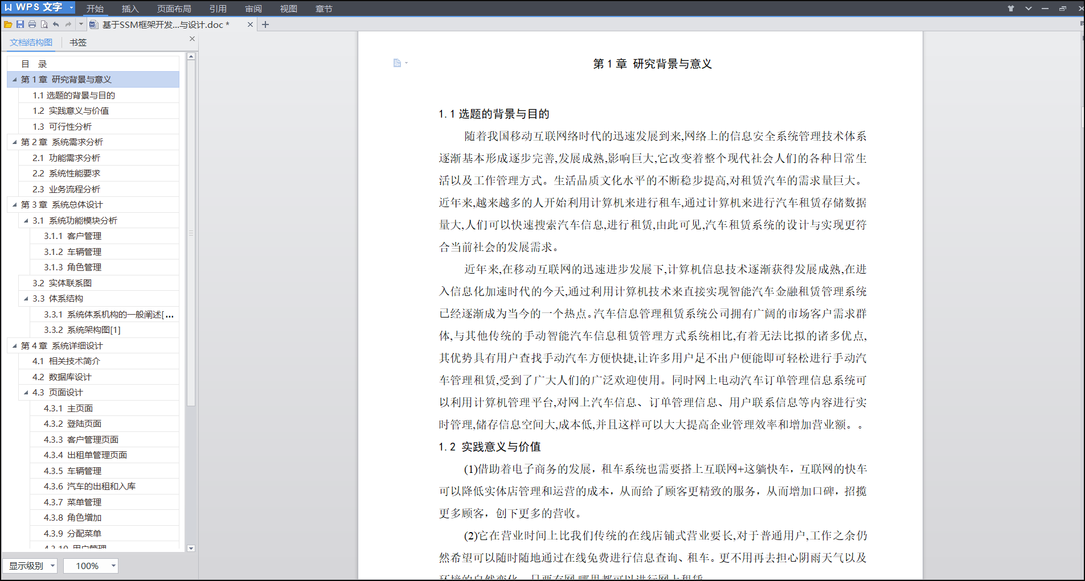Image resolution: width=1085 pixels, height=581 pixels.
Task: Select 4.1 相关技术简介 in outline
Action: [99, 361]
